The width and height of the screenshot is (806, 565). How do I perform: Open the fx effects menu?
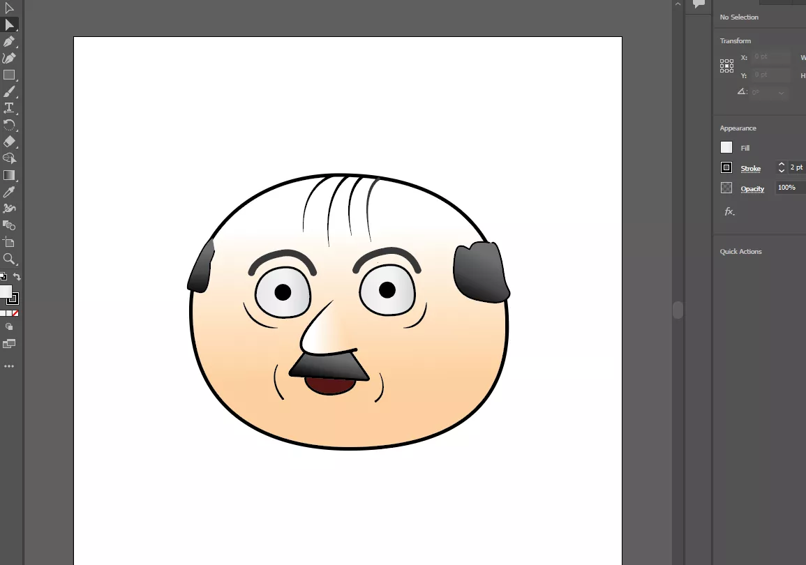pyautogui.click(x=729, y=211)
